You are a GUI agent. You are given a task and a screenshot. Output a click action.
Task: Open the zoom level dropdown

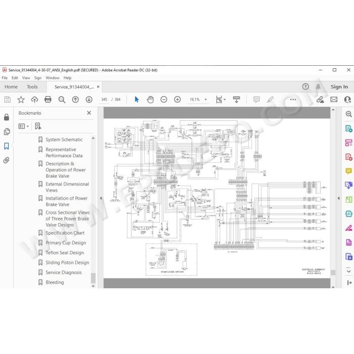[206, 100]
